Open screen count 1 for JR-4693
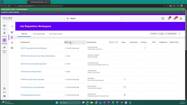Viewport: 187px width, 105px height. [125, 80]
